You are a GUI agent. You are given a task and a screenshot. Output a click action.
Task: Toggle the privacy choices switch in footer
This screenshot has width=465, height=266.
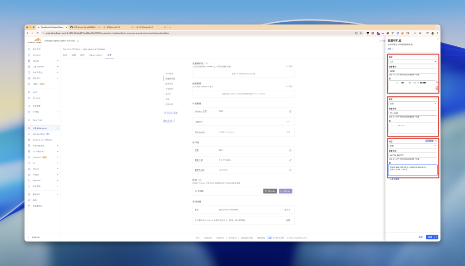coord(269,237)
